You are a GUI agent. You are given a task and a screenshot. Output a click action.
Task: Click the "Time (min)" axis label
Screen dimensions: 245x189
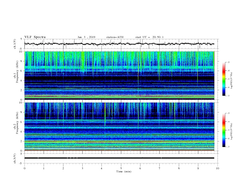(124, 171)
